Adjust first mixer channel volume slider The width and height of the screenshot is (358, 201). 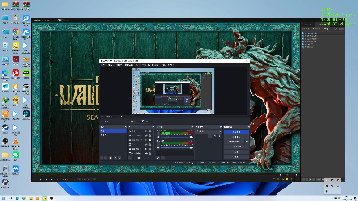tap(177, 137)
